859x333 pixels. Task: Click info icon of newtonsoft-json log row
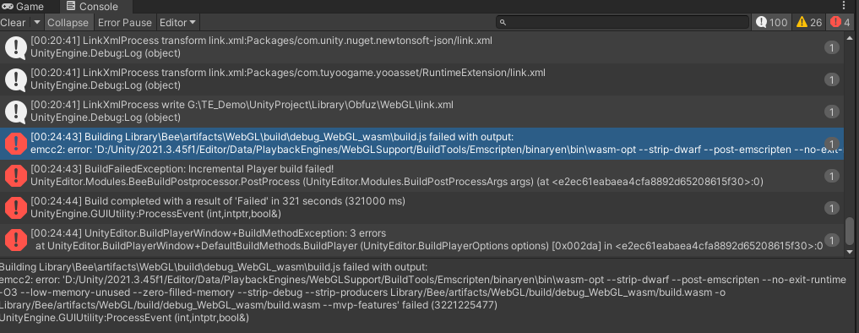point(15,47)
